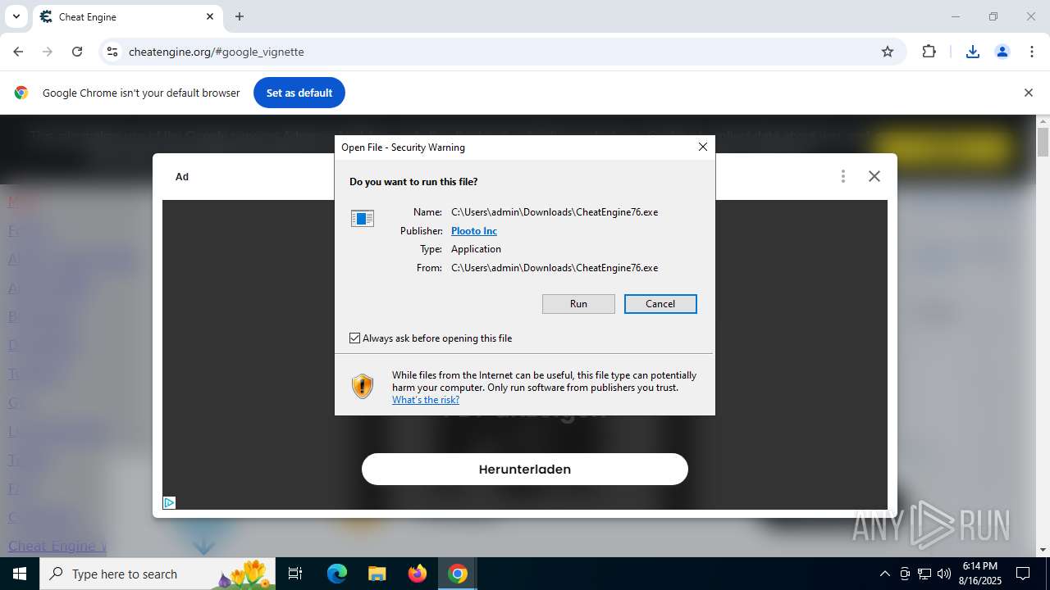
Task: Click the network tray icon
Action: click(x=924, y=574)
